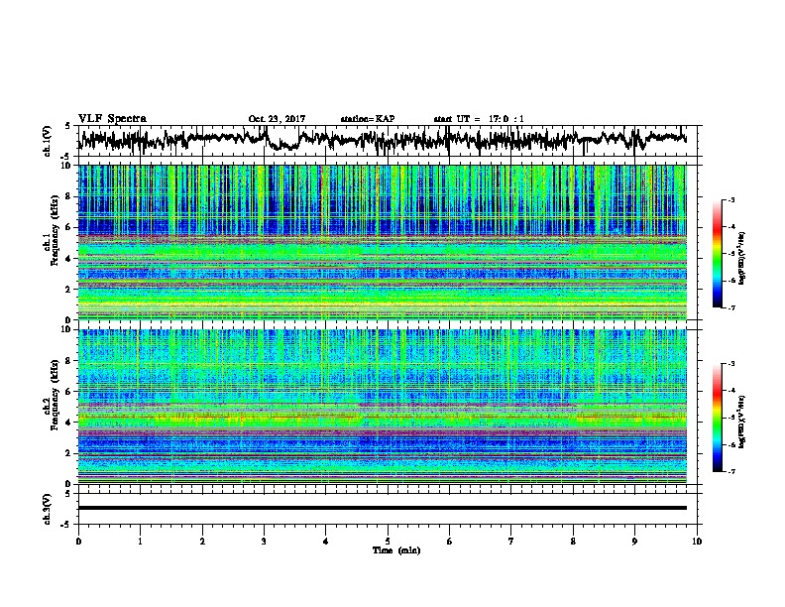This screenshot has width=785, height=607.
Task: Select the date text "Oct. 23, 2017"
Action: [x=277, y=119]
